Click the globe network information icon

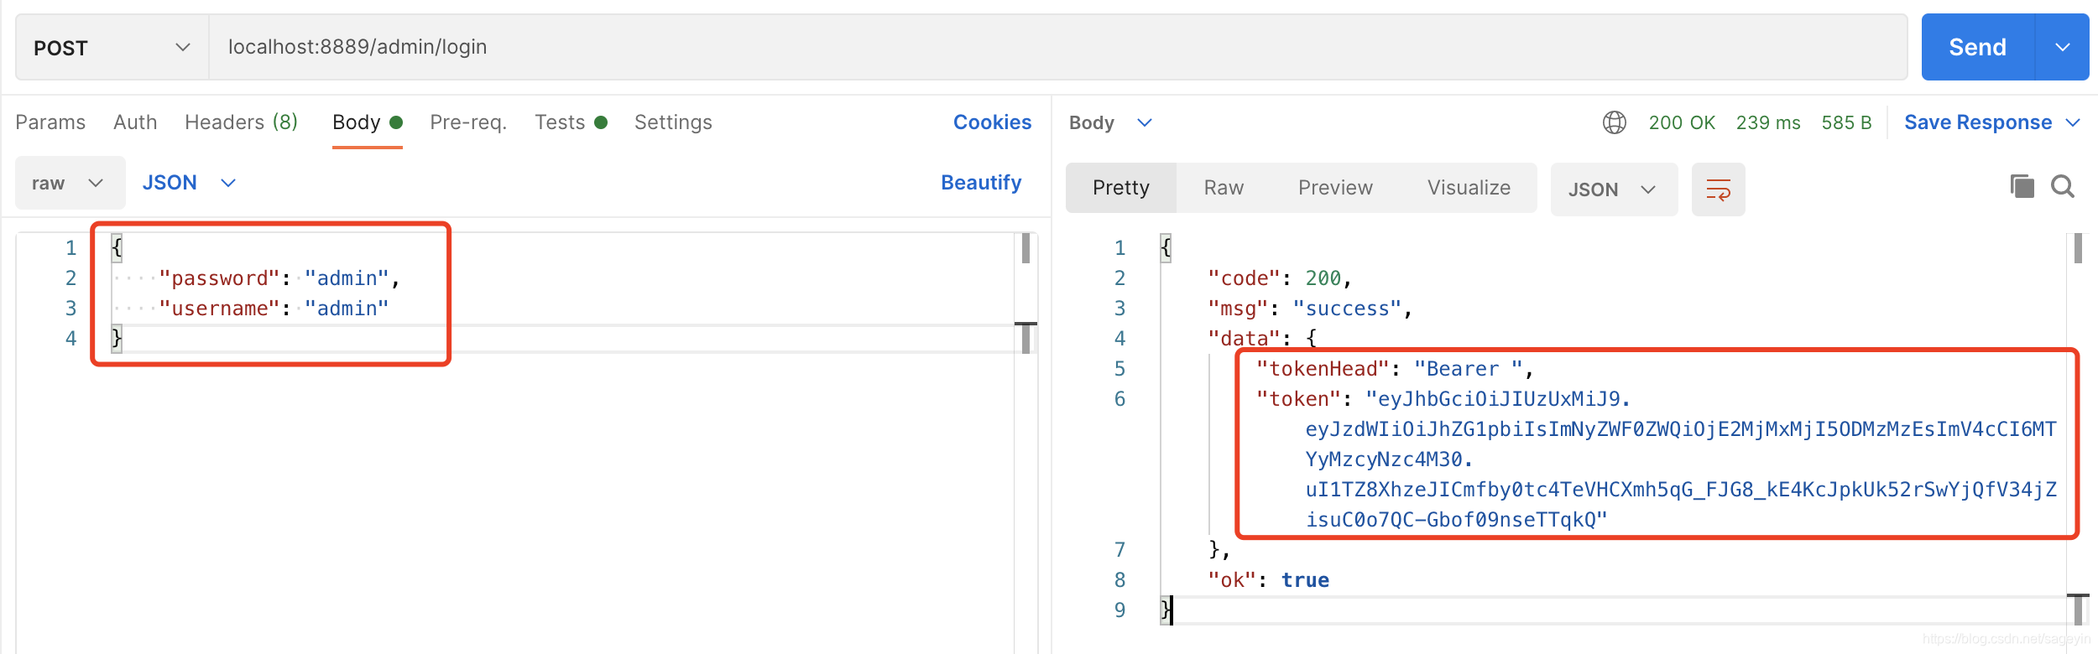[1614, 122]
